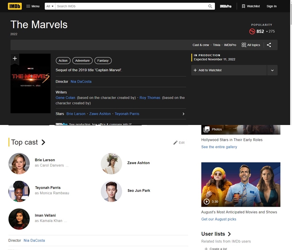The image size is (292, 250).
Task: Open director Nia DaCosta in overview
Action: point(81,82)
